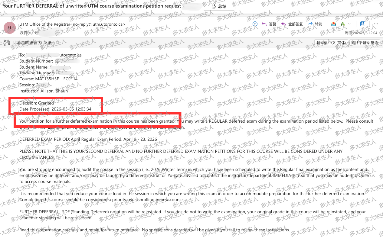Click the summarize icon beside 总结
This screenshot has width=383, height=238.
(x=214, y=6)
